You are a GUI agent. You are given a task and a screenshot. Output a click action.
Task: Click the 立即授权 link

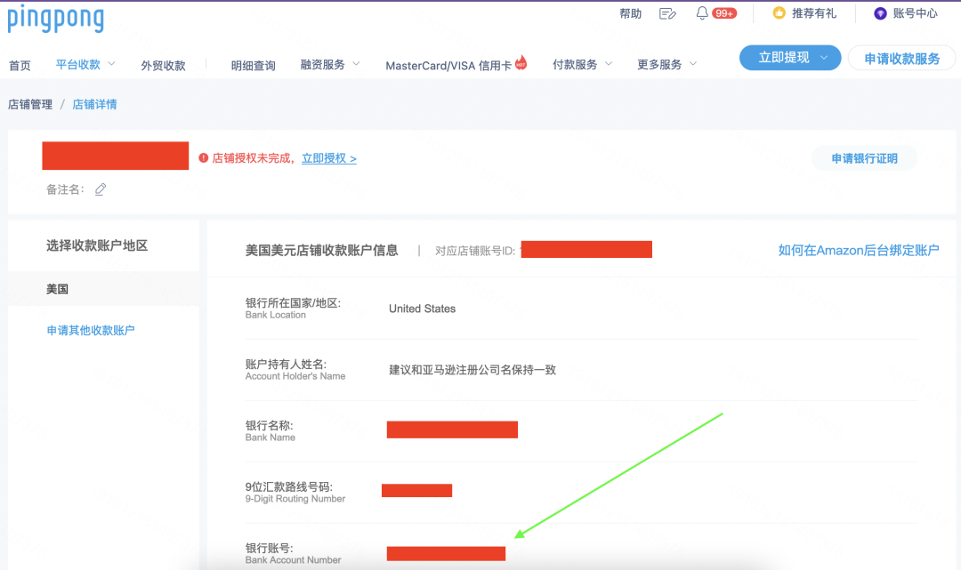click(329, 158)
